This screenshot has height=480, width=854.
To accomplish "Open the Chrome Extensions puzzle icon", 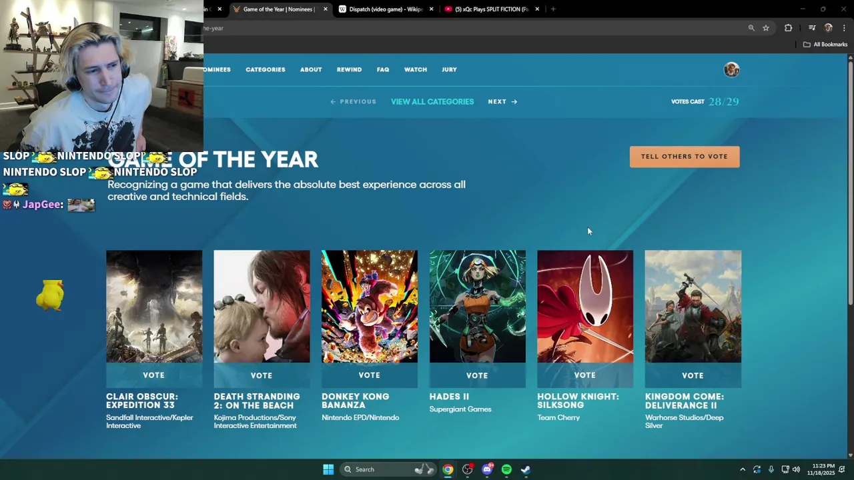I will point(789,28).
